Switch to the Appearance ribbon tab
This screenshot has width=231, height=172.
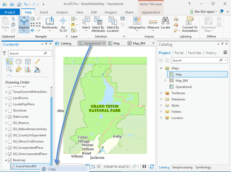(151, 12)
